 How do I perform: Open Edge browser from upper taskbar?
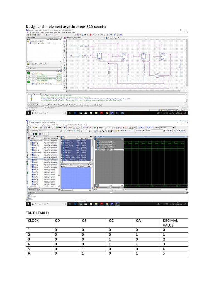[x=75, y=113]
